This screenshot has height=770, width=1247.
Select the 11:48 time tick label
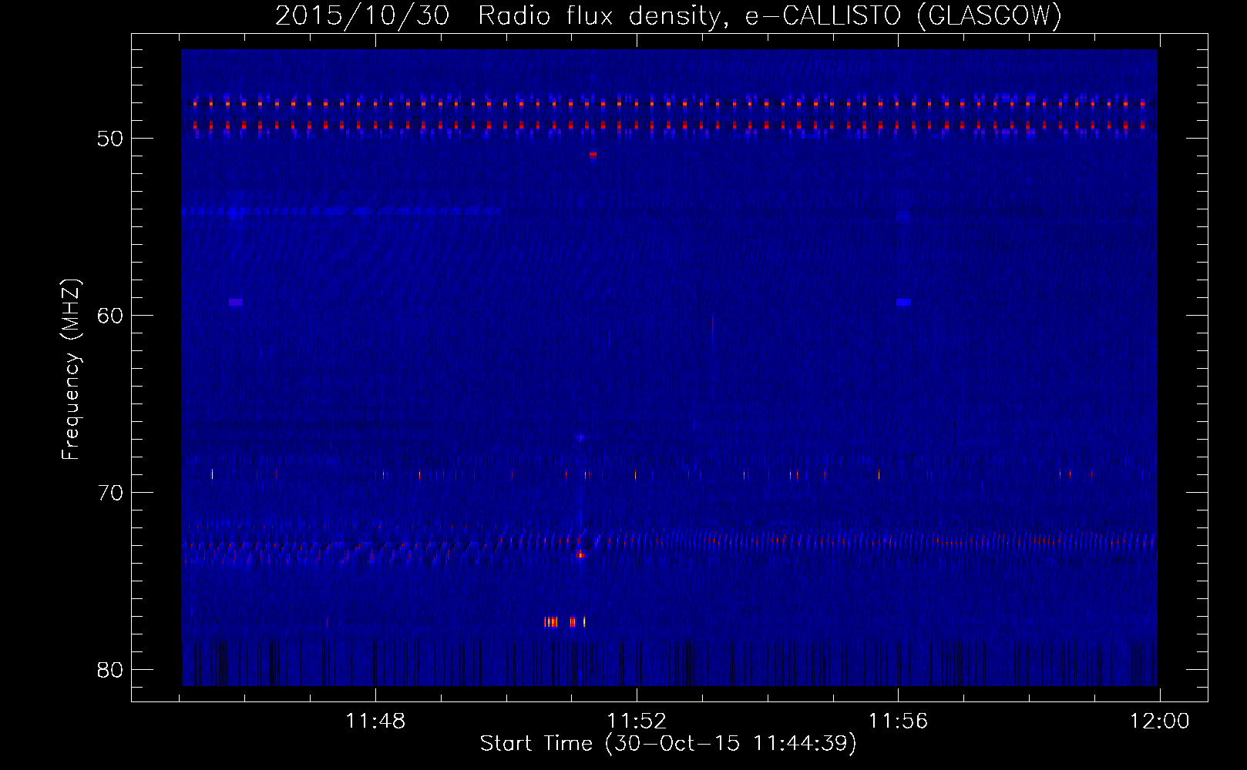click(375, 721)
